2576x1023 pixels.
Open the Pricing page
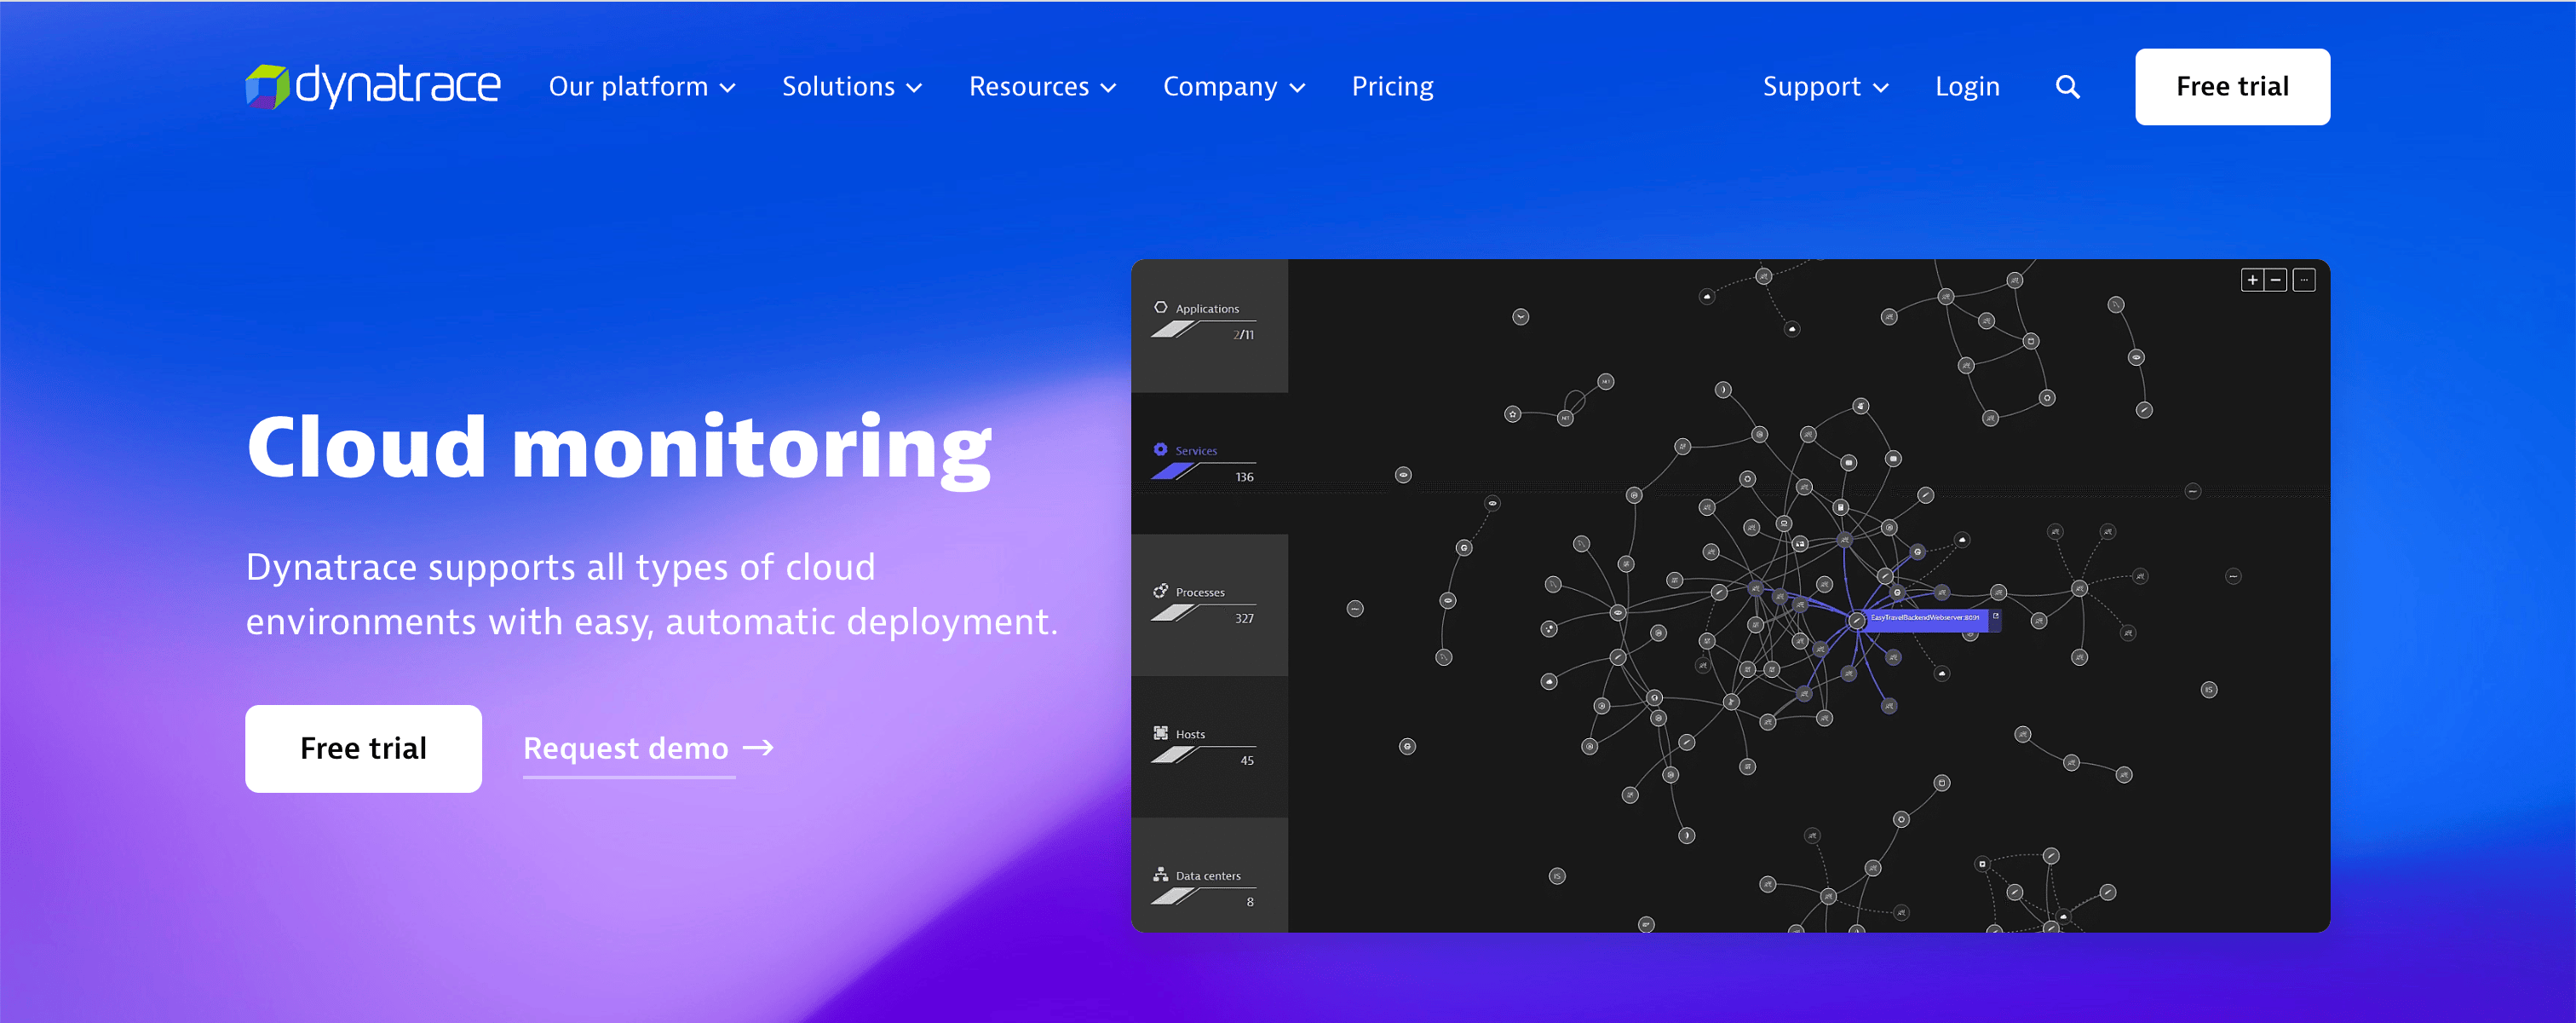pos(1392,87)
